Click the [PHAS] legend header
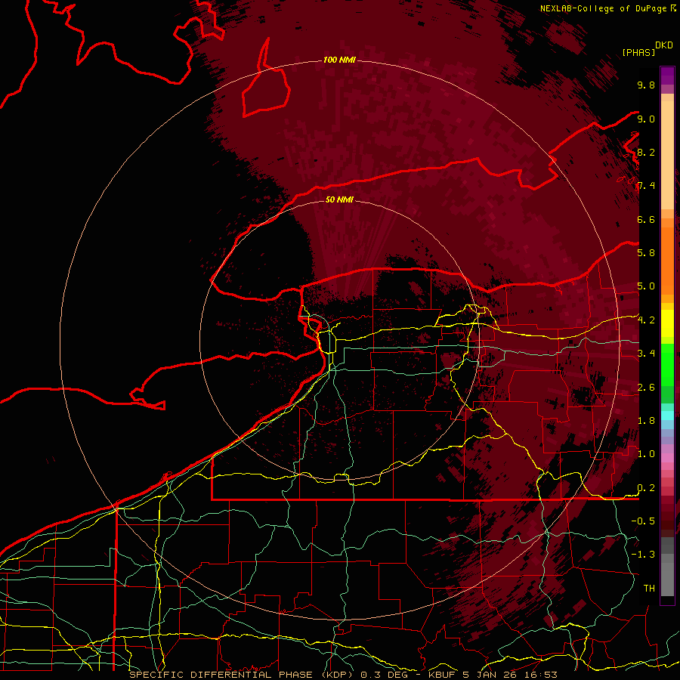This screenshot has width=680, height=680. 638,52
